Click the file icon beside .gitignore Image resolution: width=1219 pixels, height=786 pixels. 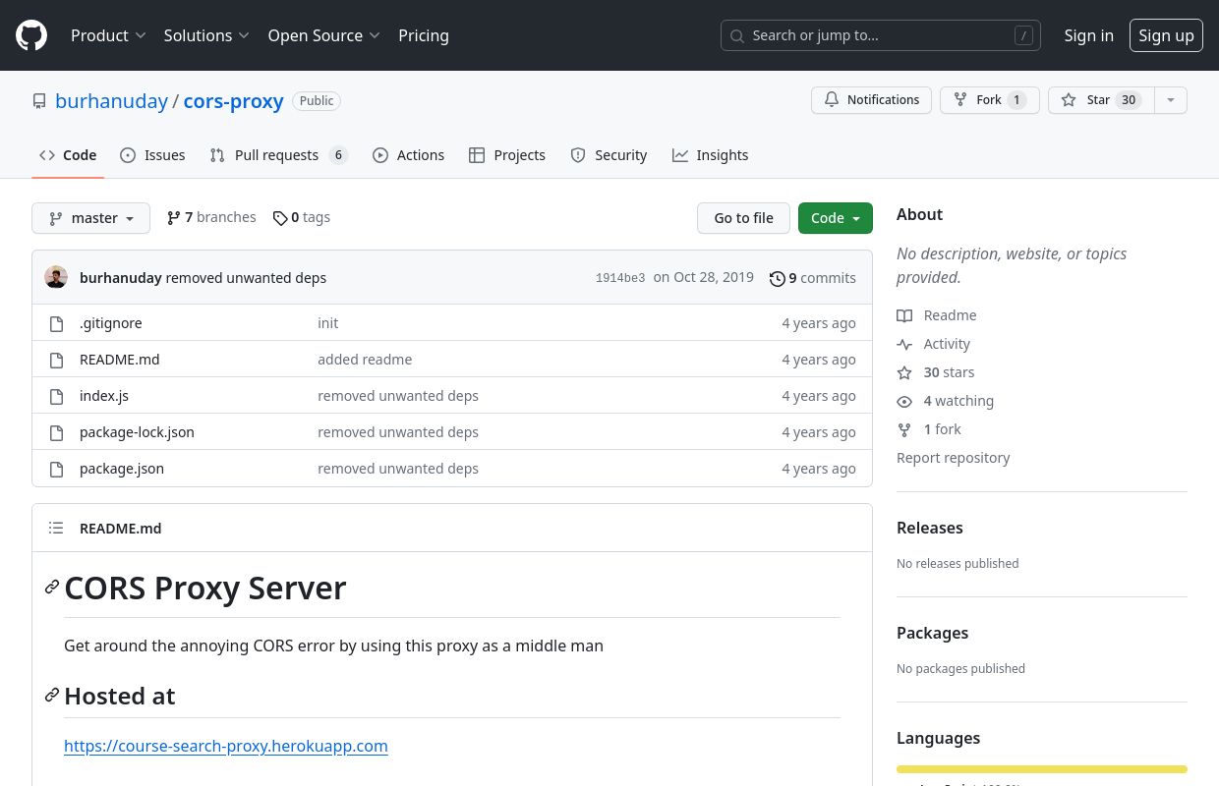[56, 323]
